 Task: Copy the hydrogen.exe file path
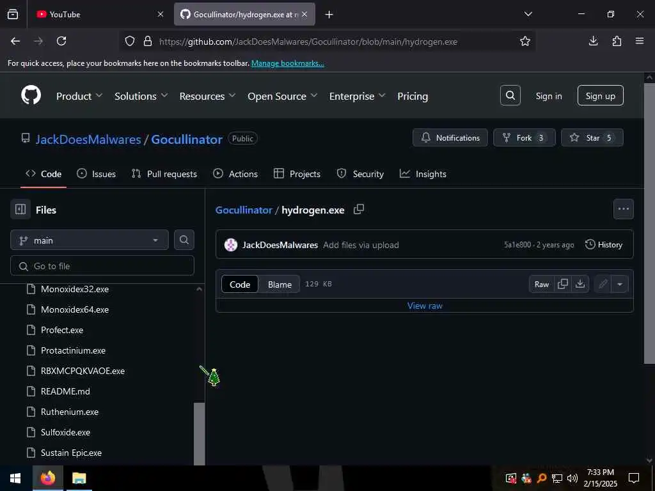(x=359, y=209)
